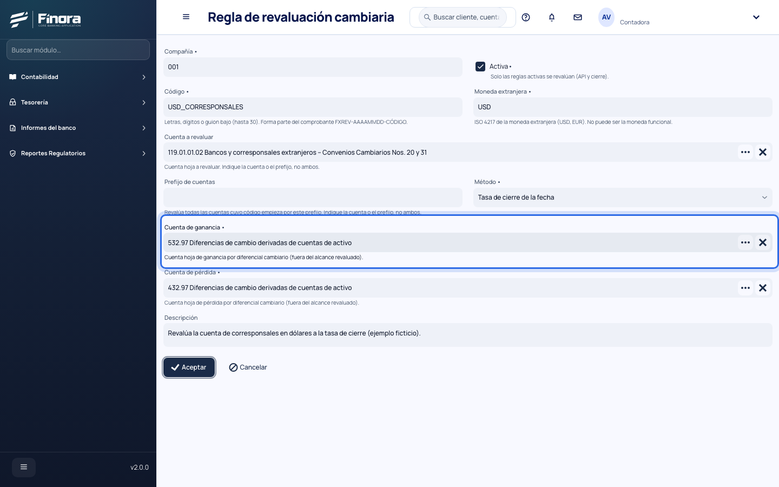This screenshot has height=487, width=779.
Task: Expand the Tesorería chevron
Action: [144, 103]
